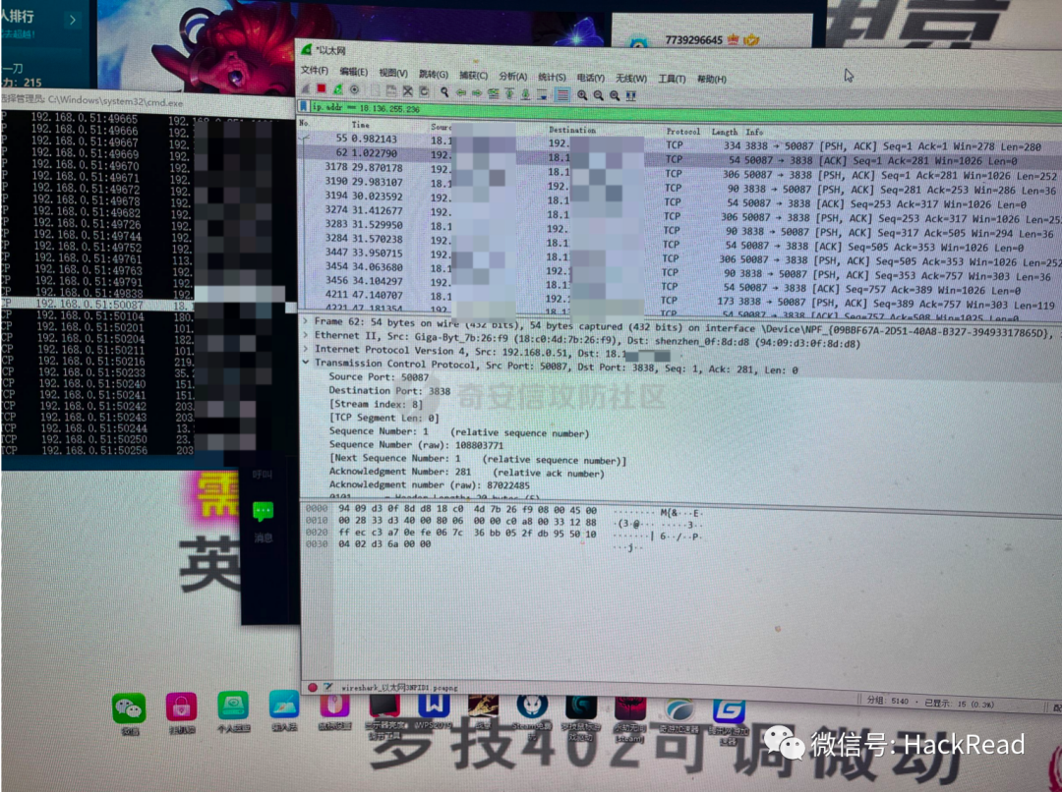Stop the capture with the red square
This screenshot has height=792, width=1062.
point(322,88)
